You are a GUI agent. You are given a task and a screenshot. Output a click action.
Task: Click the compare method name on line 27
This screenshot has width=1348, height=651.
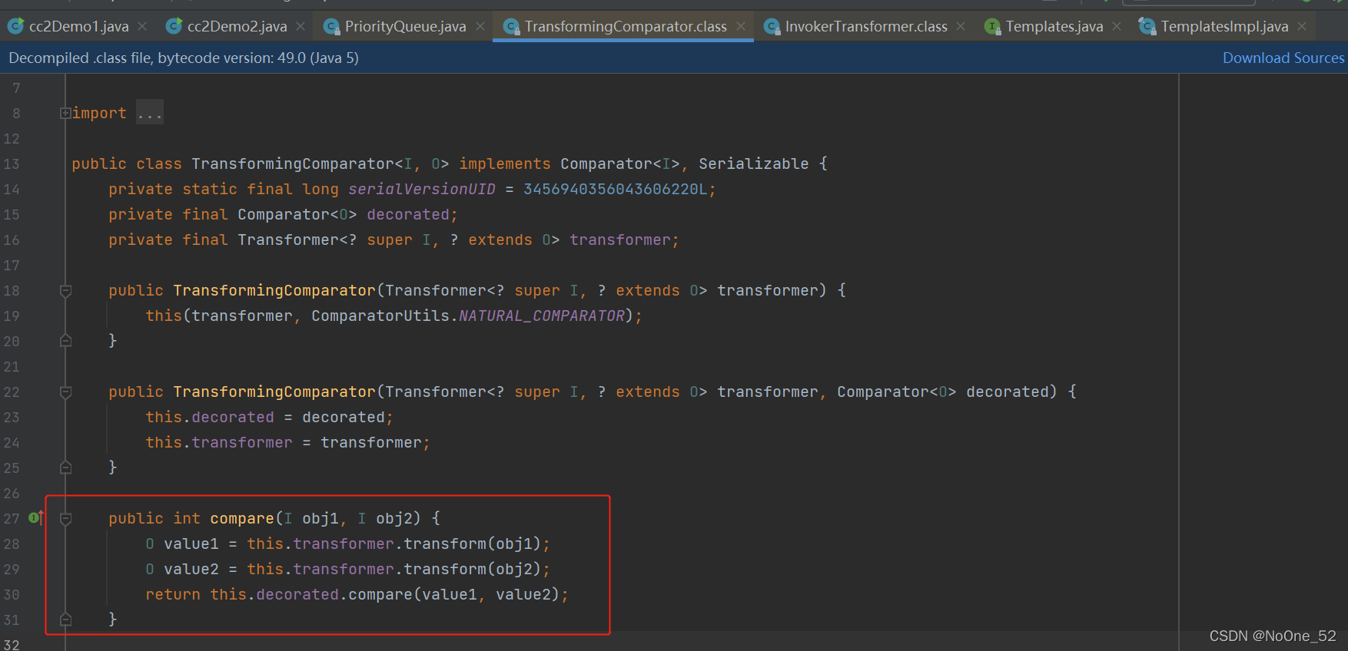click(242, 518)
